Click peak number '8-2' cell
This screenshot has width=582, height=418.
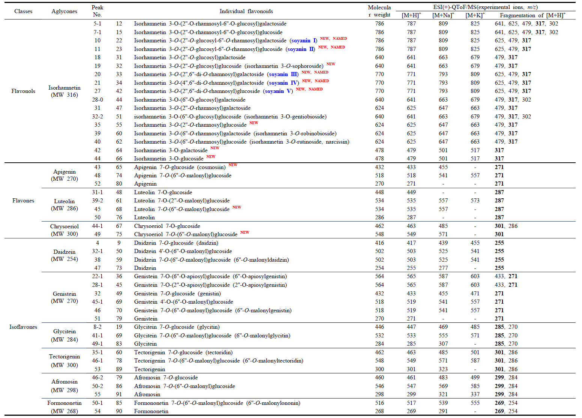(x=98, y=327)
